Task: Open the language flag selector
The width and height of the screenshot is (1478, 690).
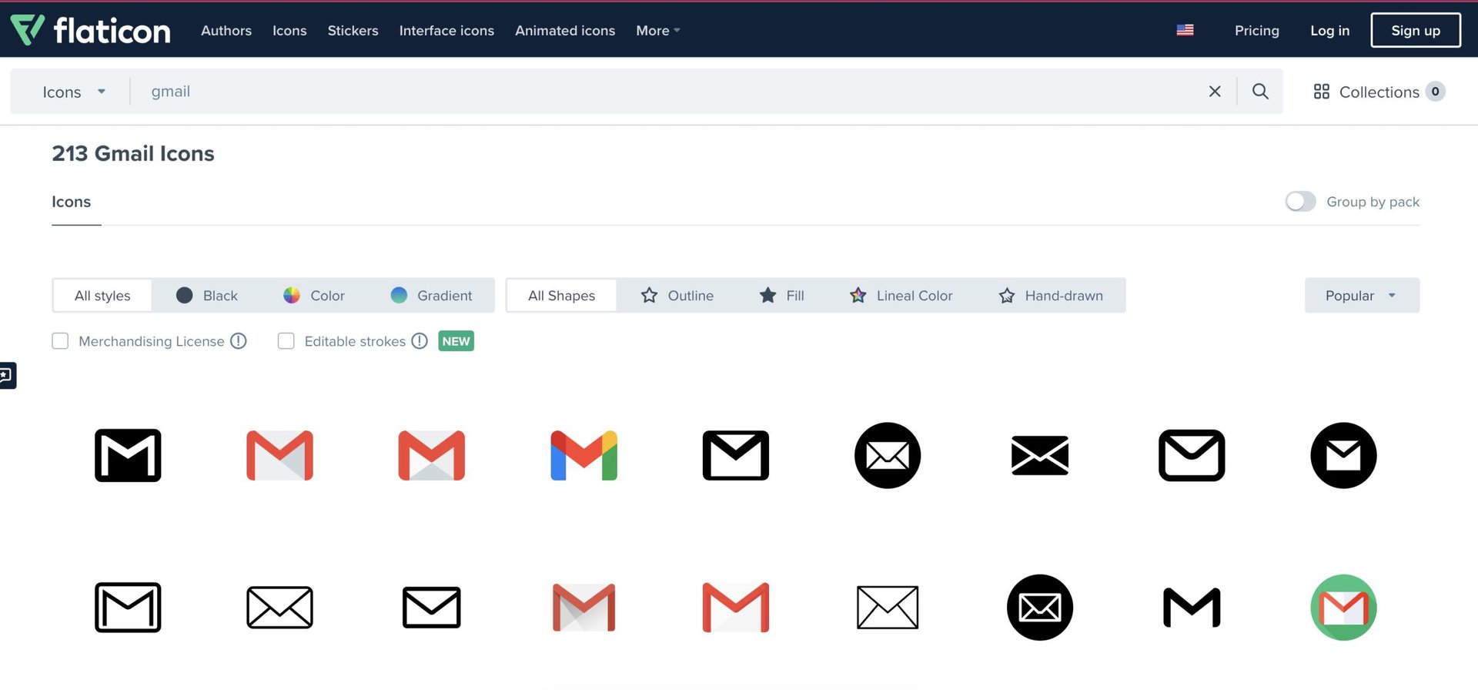Action: click(x=1185, y=30)
